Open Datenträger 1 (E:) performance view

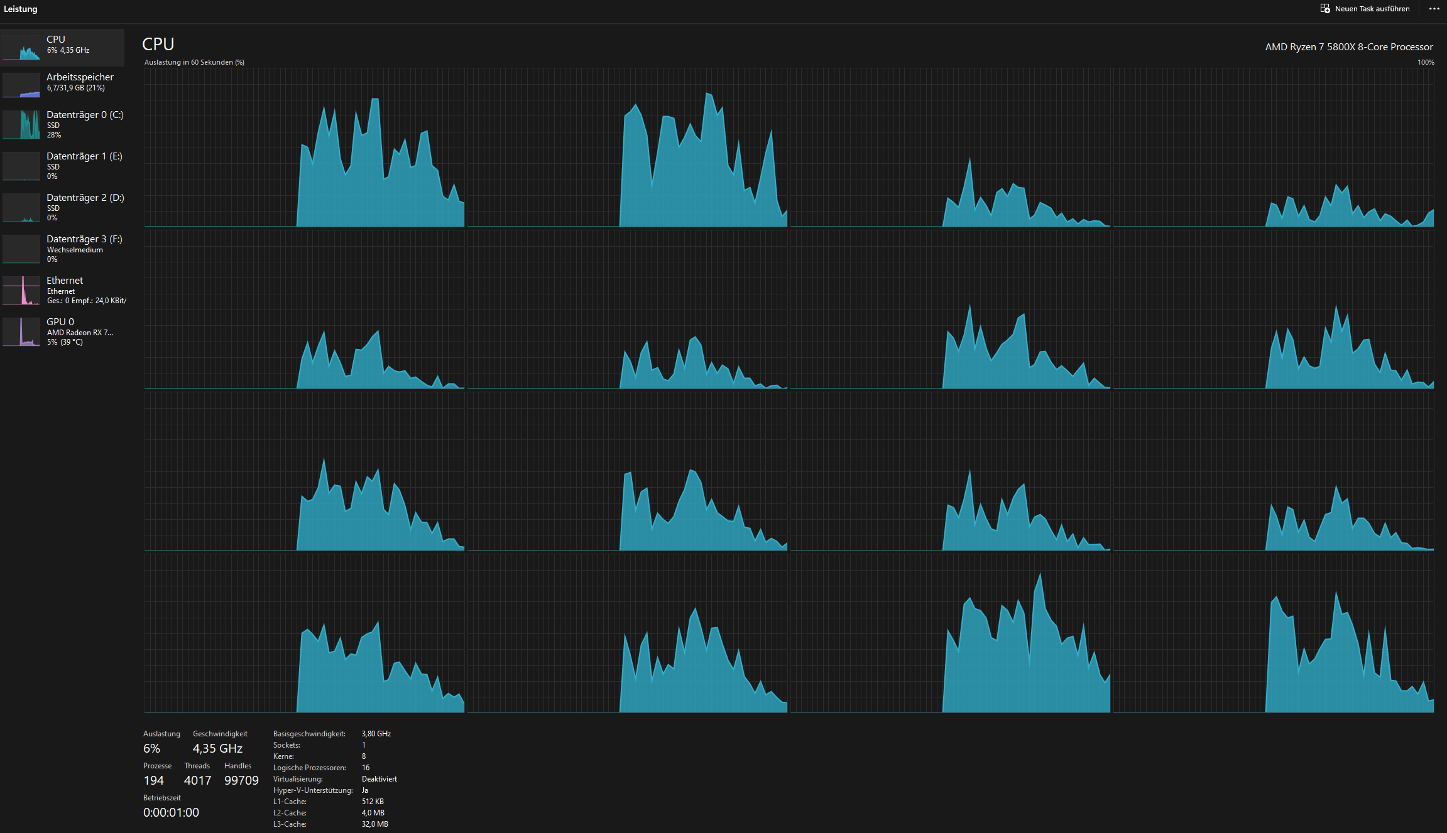click(x=84, y=156)
